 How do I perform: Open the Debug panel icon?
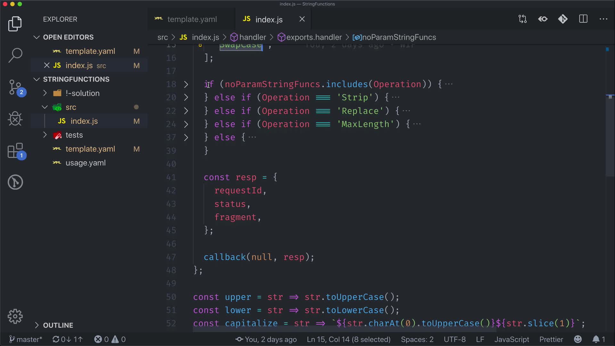[15, 119]
